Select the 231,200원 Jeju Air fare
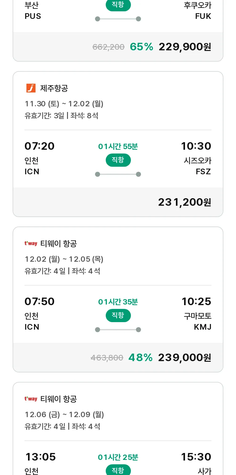This screenshot has width=236, height=475. (184, 202)
